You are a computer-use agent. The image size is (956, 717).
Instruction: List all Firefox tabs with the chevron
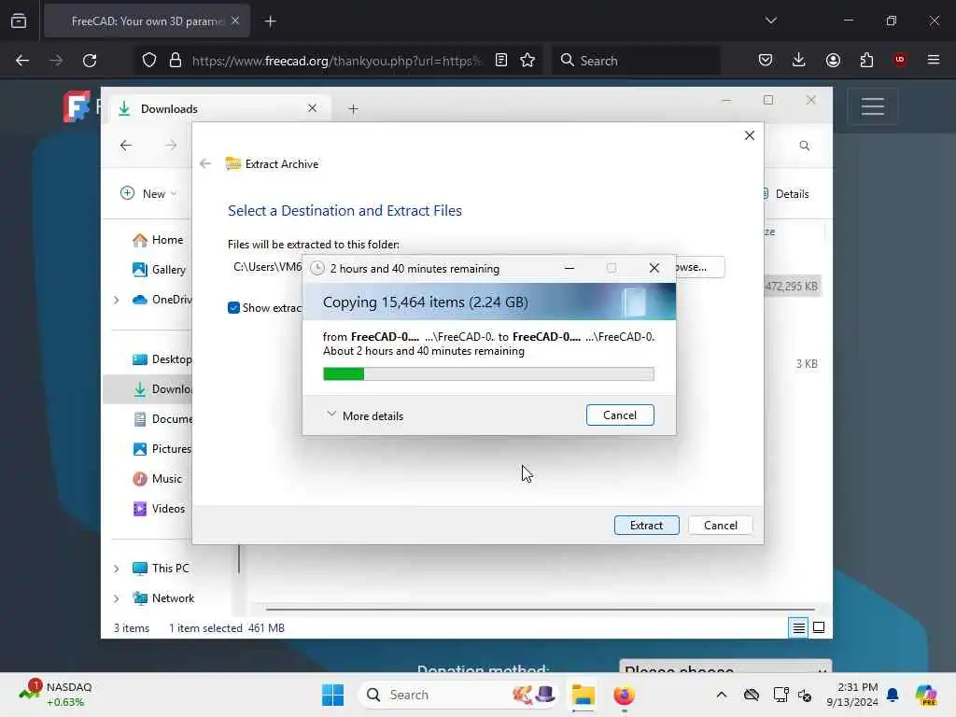pos(771,21)
